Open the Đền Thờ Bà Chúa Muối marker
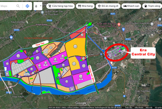This screenshot has height=109, width=162. pos(152,24)
